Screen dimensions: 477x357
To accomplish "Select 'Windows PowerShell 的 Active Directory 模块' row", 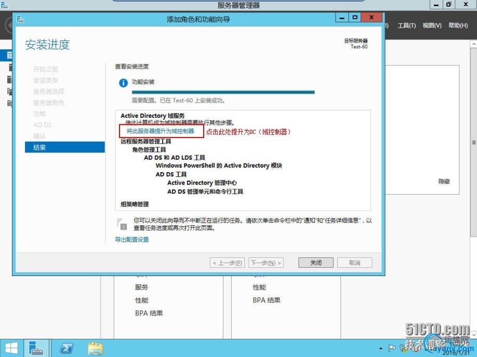I will click(219, 166).
